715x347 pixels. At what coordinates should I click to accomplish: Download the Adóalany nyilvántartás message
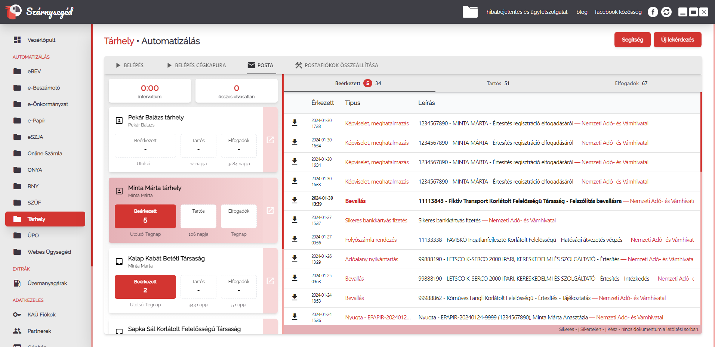pyautogui.click(x=295, y=259)
